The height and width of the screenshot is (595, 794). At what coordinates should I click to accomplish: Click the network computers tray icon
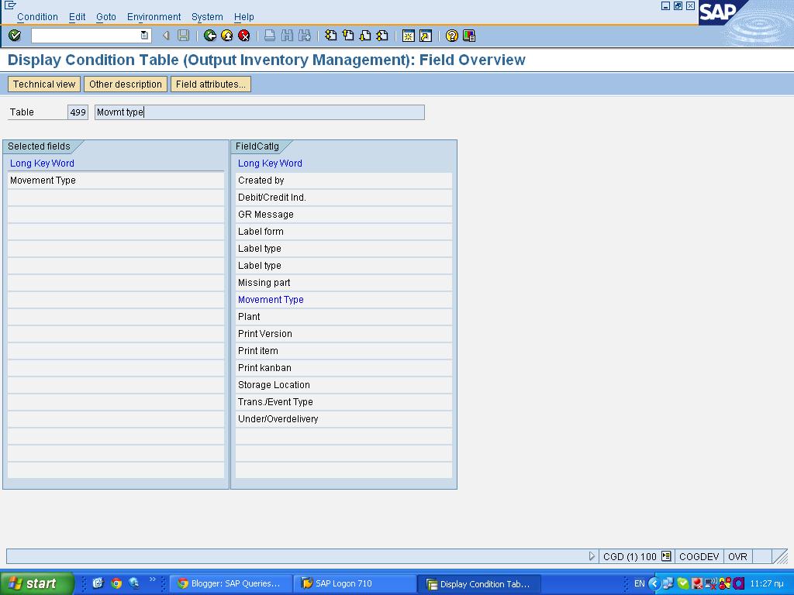click(x=668, y=583)
